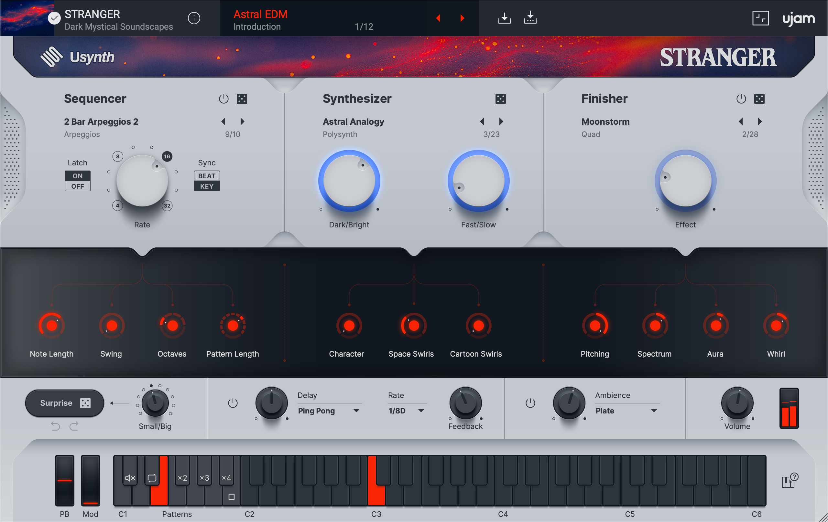Save the preset using the download icon
The height and width of the screenshot is (522, 828).
click(x=504, y=18)
